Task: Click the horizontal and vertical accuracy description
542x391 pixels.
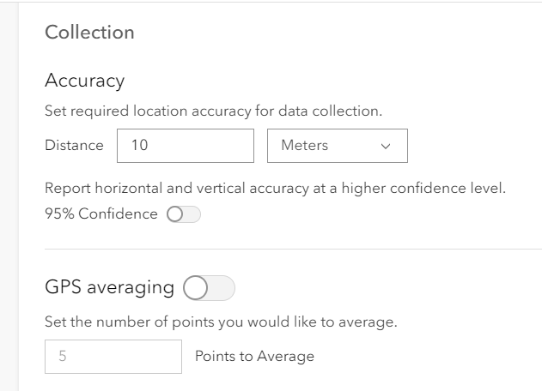Action: [x=275, y=189]
